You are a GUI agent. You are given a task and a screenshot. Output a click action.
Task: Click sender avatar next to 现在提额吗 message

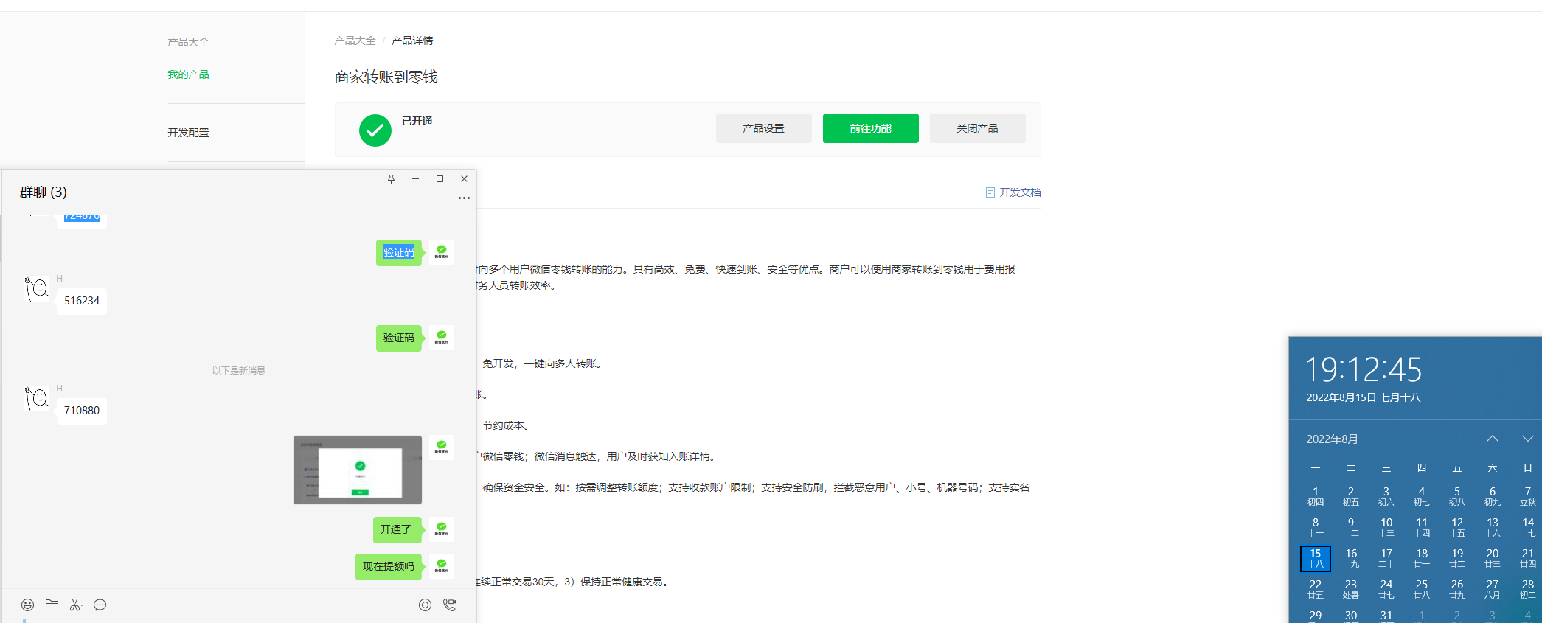click(442, 565)
